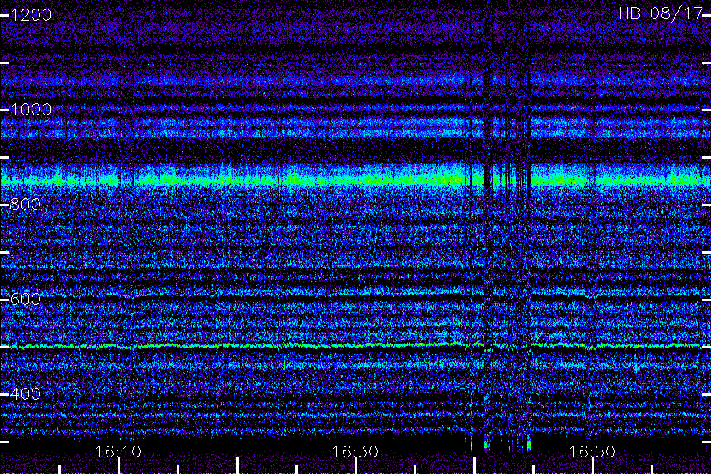This screenshot has height=474, width=711.
Task: Click the 400 frequency axis label
Action: point(25,393)
